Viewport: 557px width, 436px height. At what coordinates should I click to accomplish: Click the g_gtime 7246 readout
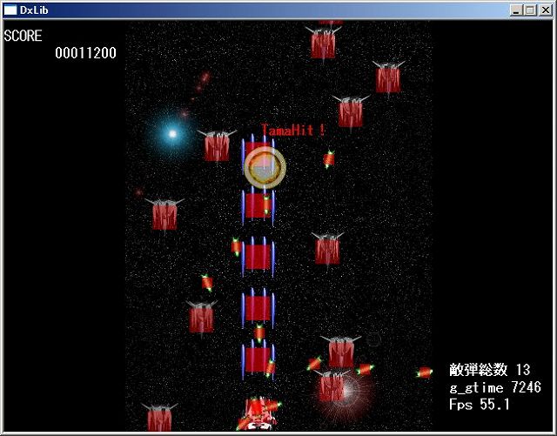(495, 387)
